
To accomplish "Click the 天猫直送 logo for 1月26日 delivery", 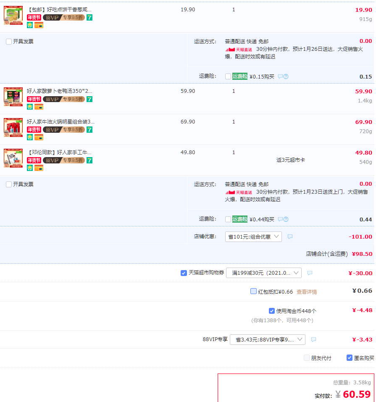I will click(x=239, y=50).
